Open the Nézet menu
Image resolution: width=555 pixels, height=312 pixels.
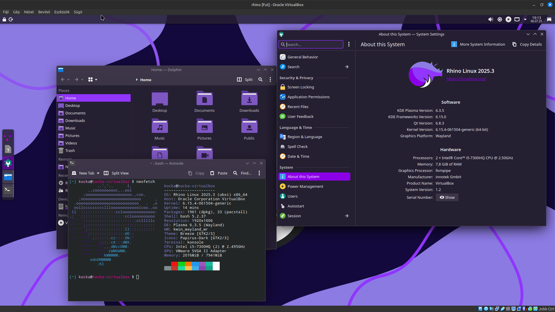click(x=29, y=12)
